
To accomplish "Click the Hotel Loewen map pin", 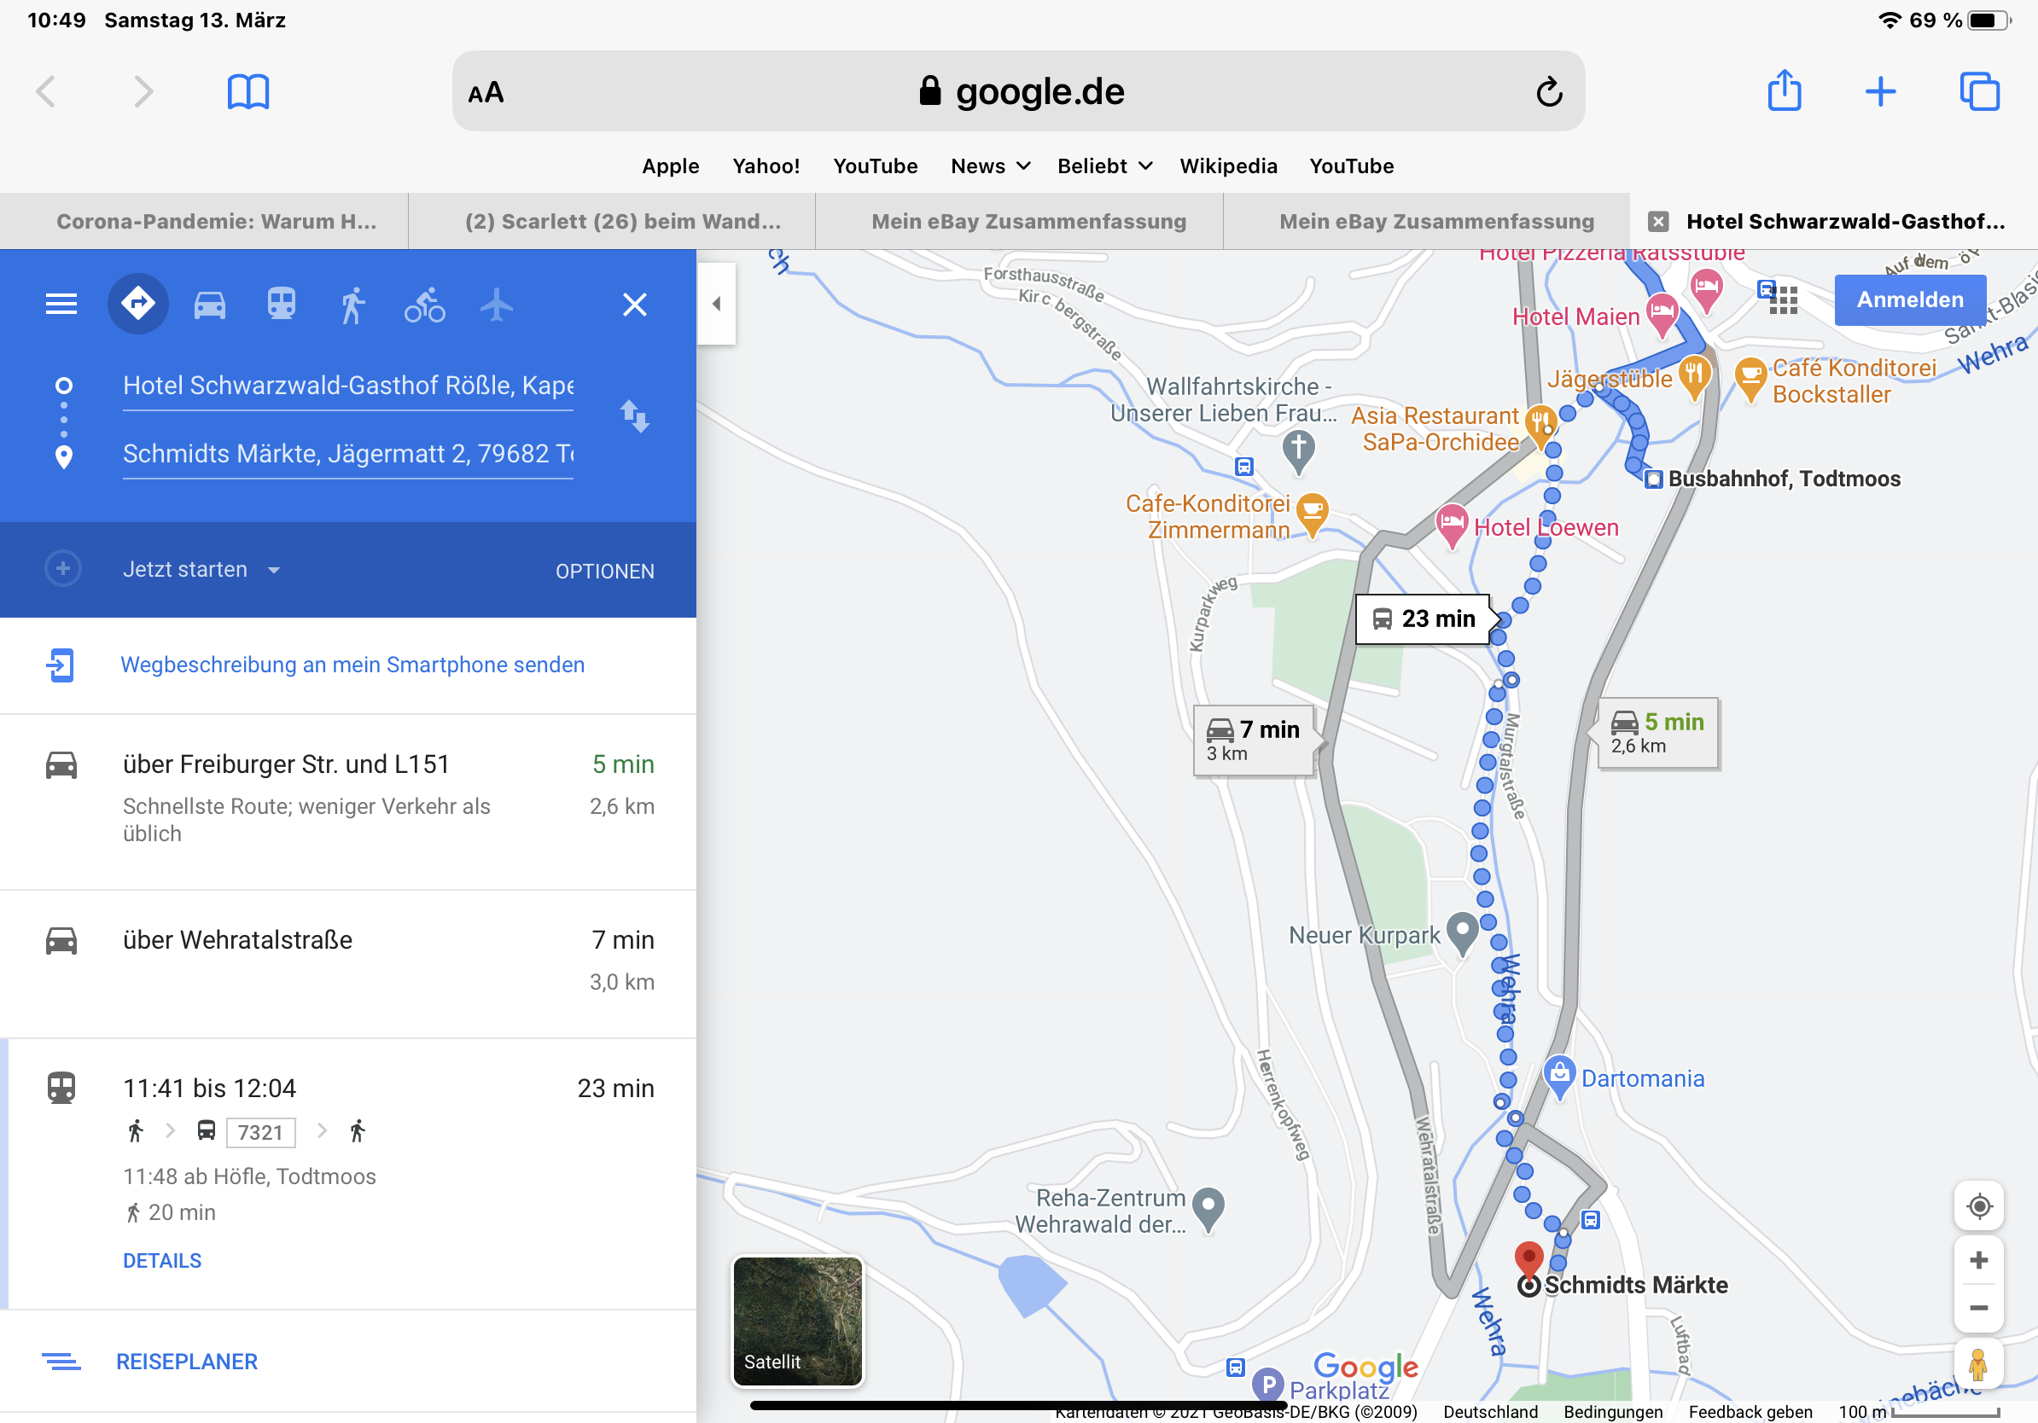I will (x=1453, y=525).
